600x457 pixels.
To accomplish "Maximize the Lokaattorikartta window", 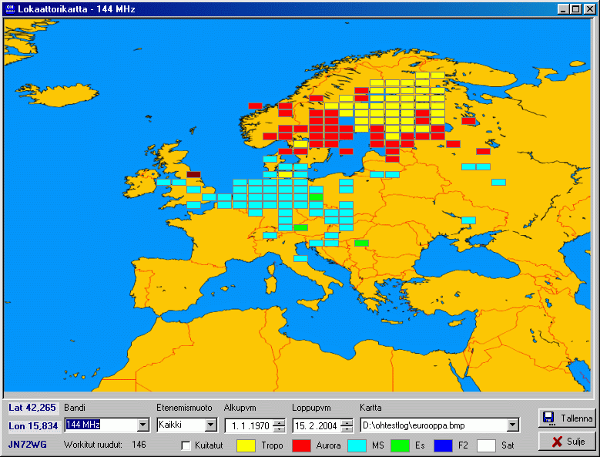I will [575, 9].
